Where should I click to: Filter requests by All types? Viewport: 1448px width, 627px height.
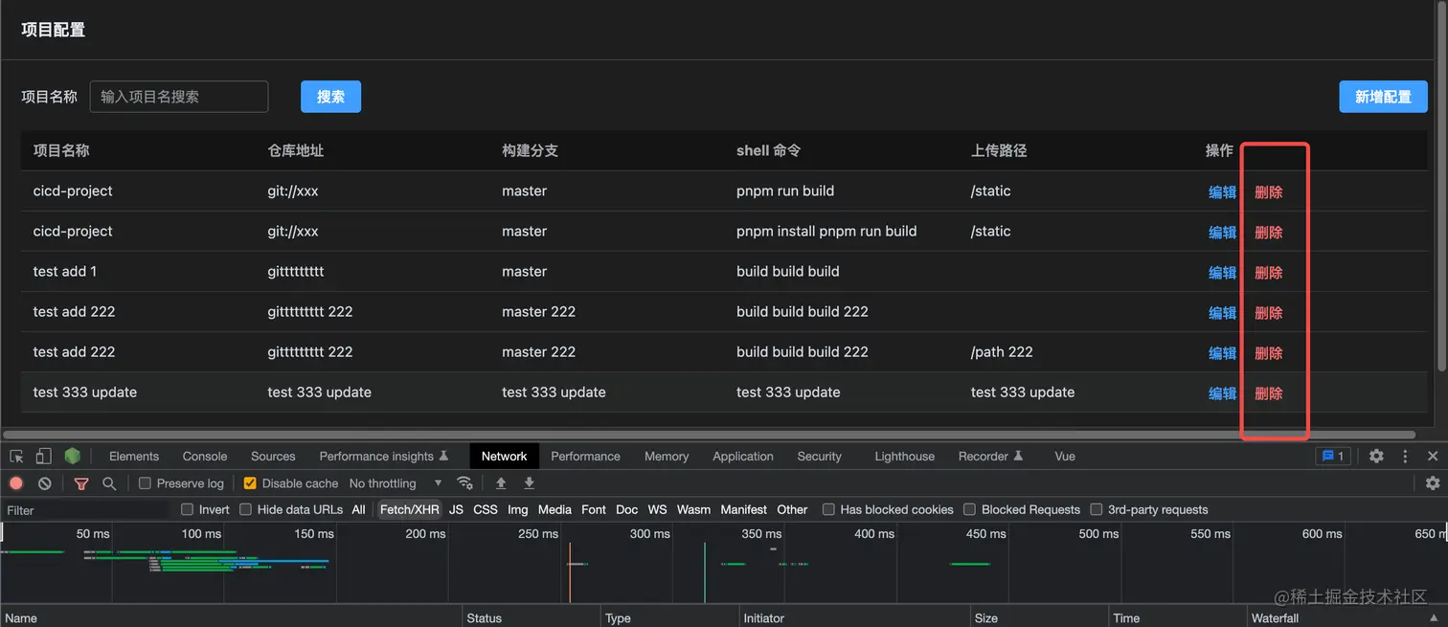tap(358, 509)
